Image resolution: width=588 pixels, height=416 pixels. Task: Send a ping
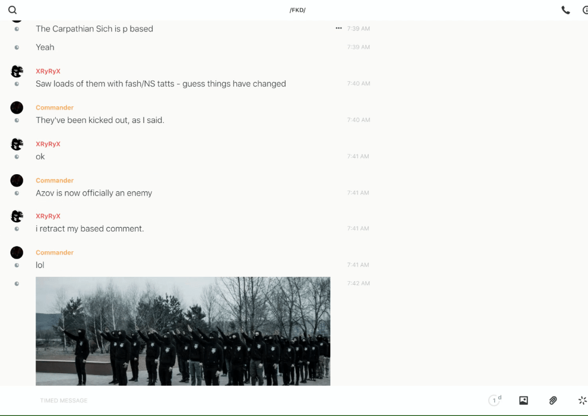582,401
